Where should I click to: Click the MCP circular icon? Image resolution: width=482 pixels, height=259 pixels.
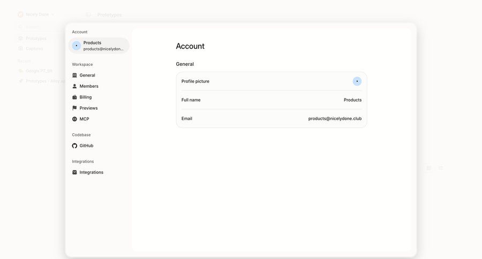74,119
